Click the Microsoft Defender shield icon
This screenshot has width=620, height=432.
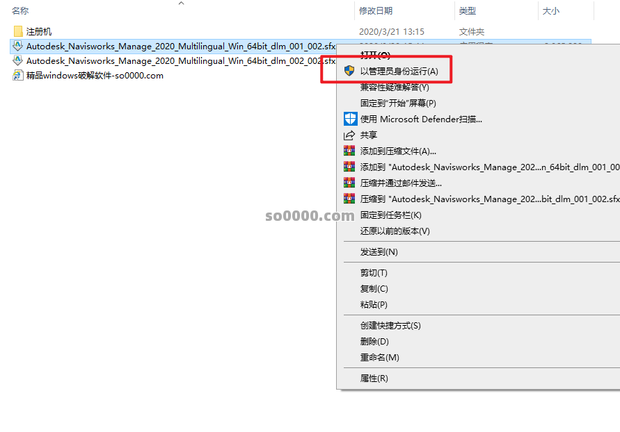click(349, 119)
